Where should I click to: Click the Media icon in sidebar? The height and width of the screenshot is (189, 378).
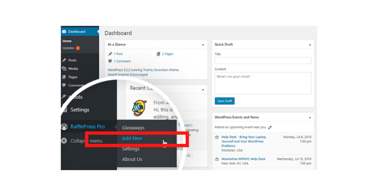(64, 69)
